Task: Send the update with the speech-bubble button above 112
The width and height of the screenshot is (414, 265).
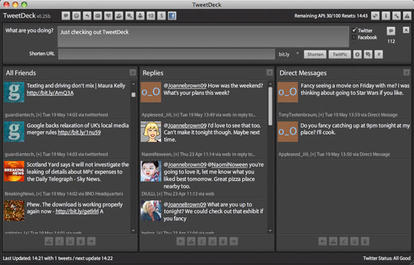Action: [x=391, y=31]
